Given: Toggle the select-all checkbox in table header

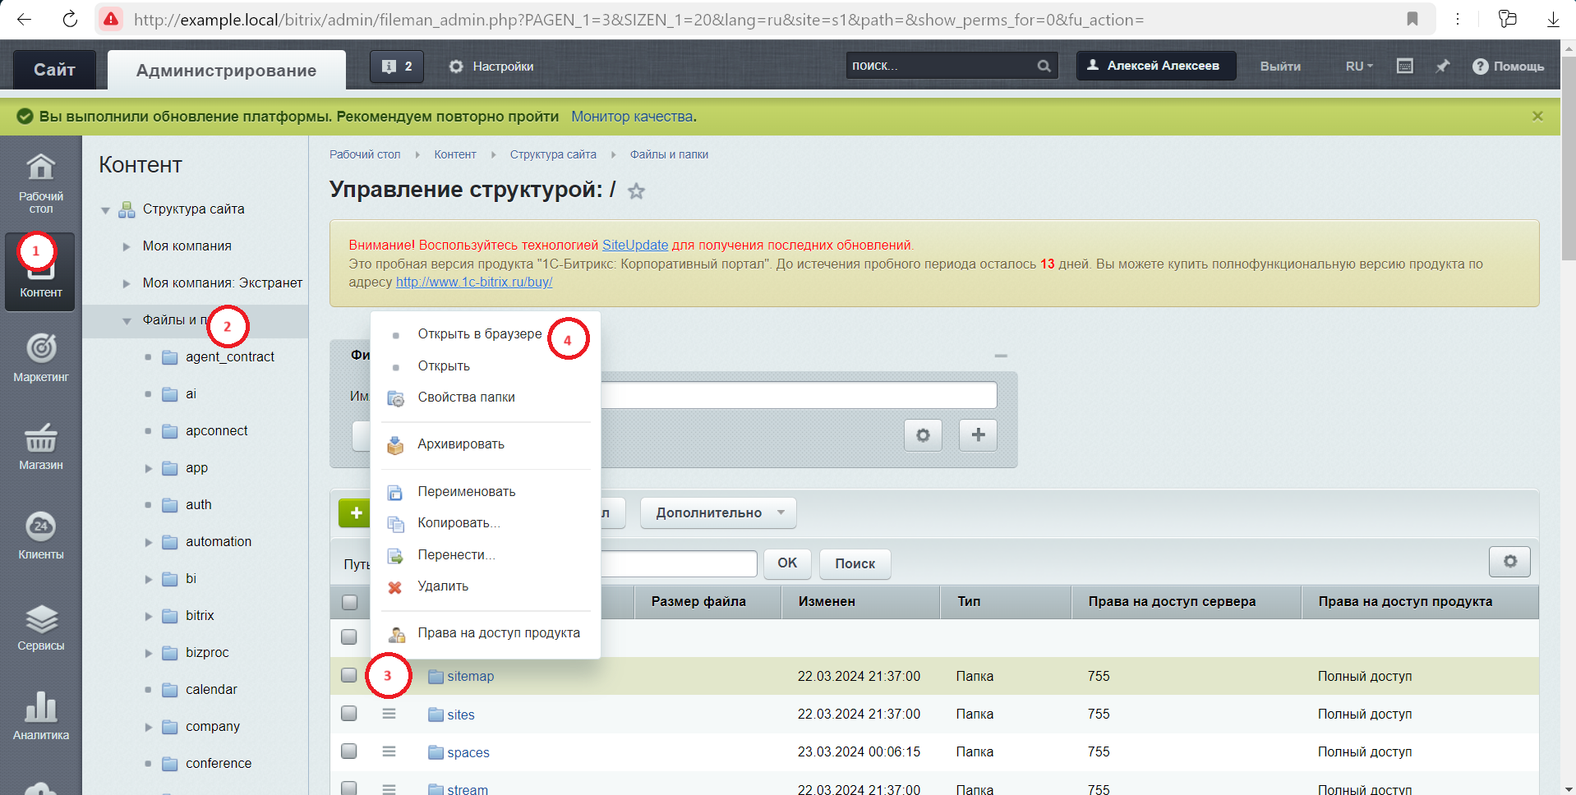Looking at the screenshot, I should pyautogui.click(x=349, y=602).
